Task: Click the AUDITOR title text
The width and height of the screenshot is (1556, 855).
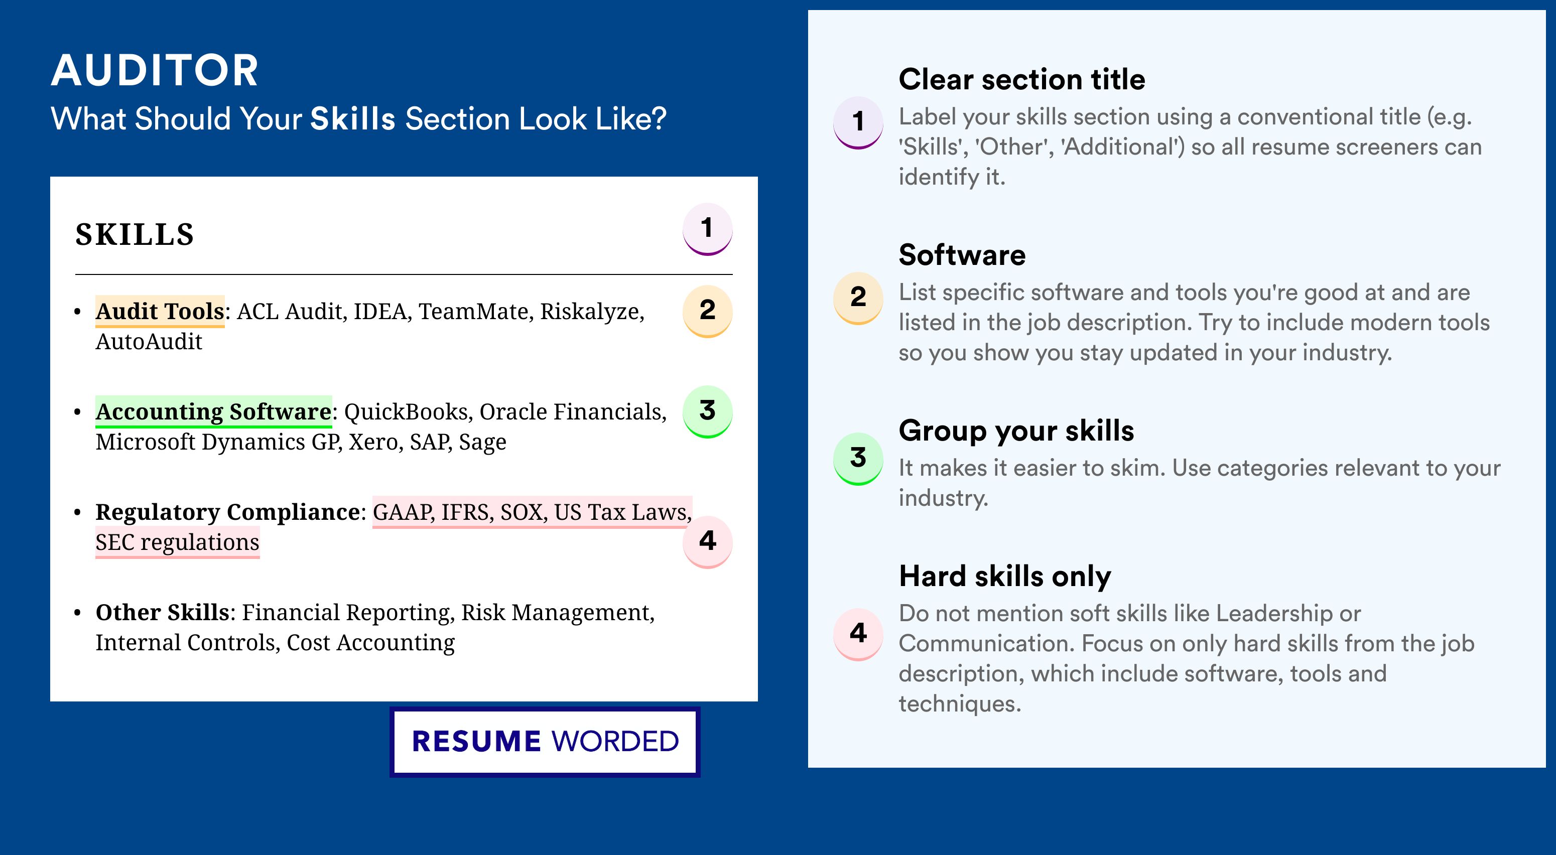Action: coord(155,70)
